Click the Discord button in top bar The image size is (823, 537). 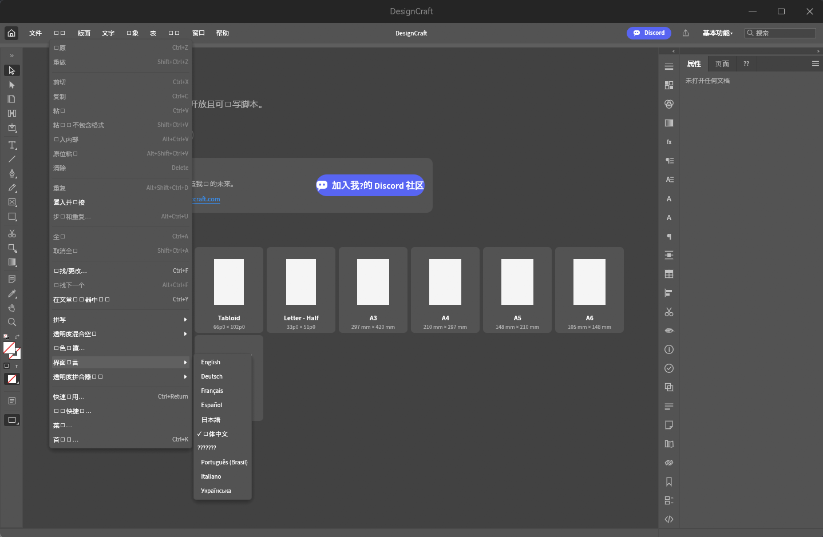tap(649, 33)
